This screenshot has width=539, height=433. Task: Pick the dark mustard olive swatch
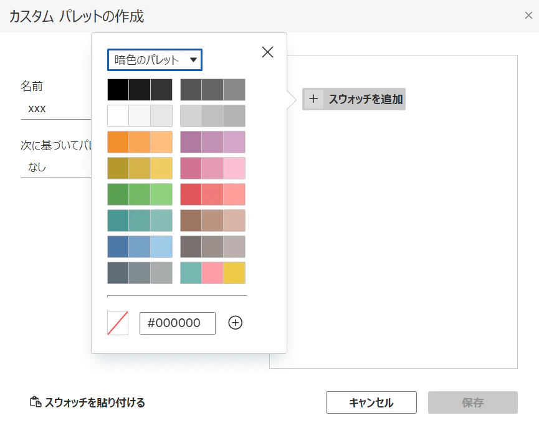[118, 168]
